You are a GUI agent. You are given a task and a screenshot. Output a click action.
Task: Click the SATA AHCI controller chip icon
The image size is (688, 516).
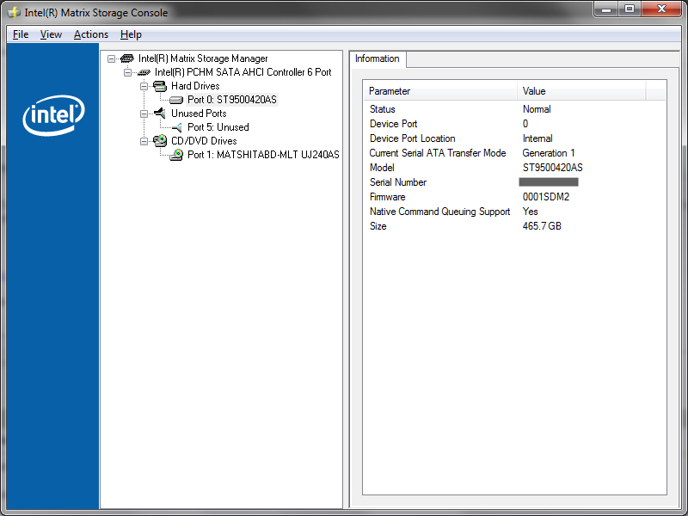click(144, 72)
